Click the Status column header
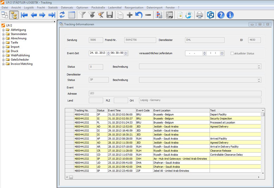This screenshot has width=274, height=188. click(102, 110)
